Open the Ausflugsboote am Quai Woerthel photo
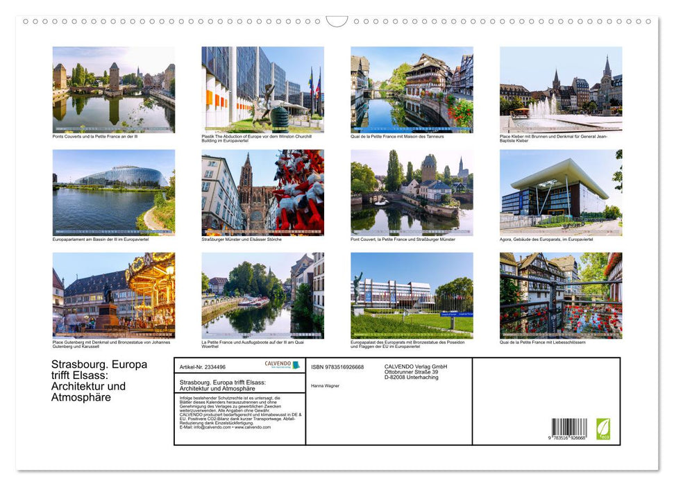The height and width of the screenshot is (486, 674). pos(262,296)
